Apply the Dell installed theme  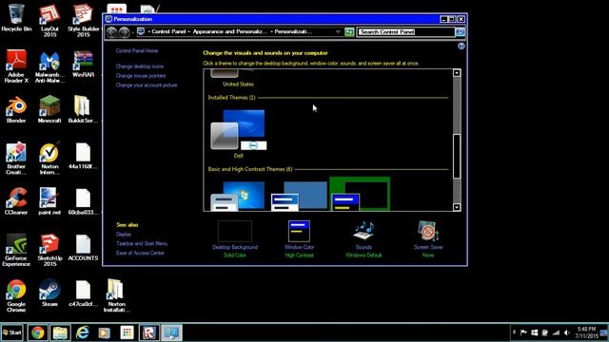click(x=239, y=133)
